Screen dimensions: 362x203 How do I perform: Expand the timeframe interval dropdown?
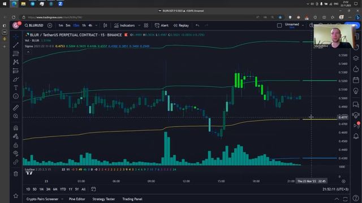pos(96,25)
